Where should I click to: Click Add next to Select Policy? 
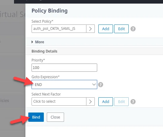[x=105, y=29]
